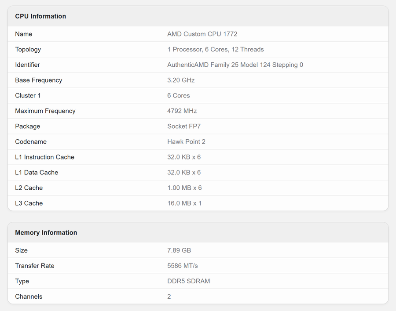
Task: Click the Codename row label
Action: 31,142
